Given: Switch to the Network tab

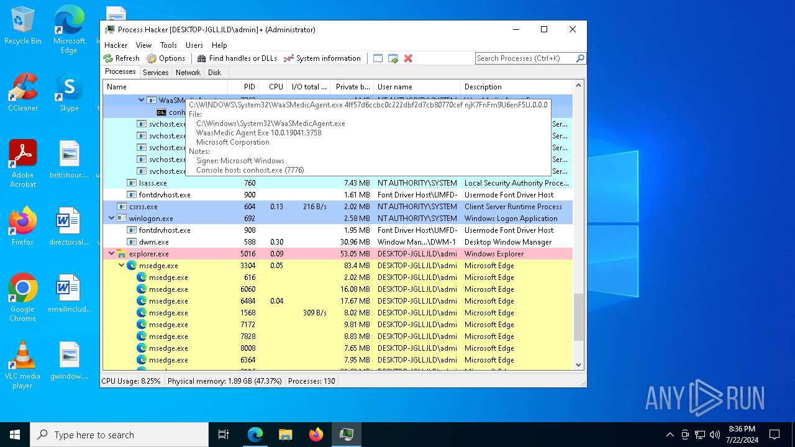Looking at the screenshot, I should click(x=188, y=73).
